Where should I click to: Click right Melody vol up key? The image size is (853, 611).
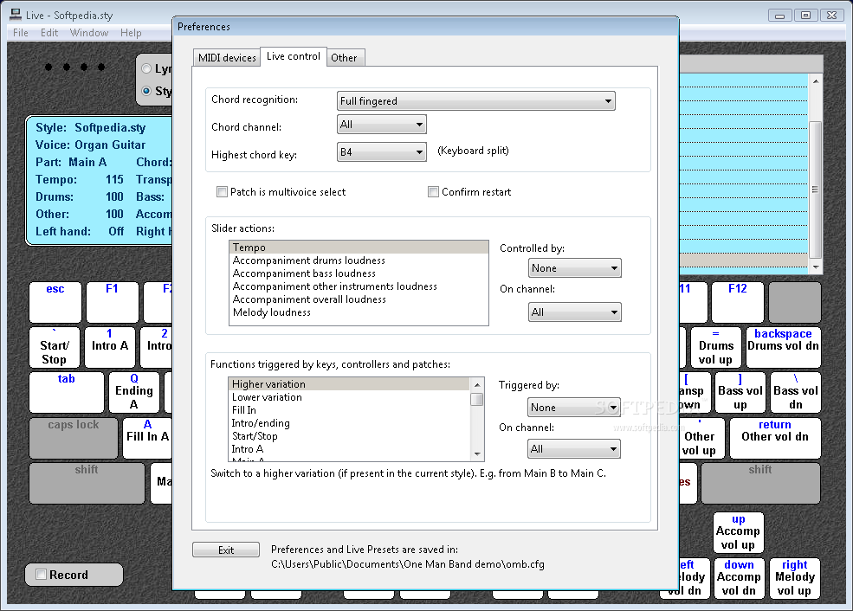[x=795, y=578]
